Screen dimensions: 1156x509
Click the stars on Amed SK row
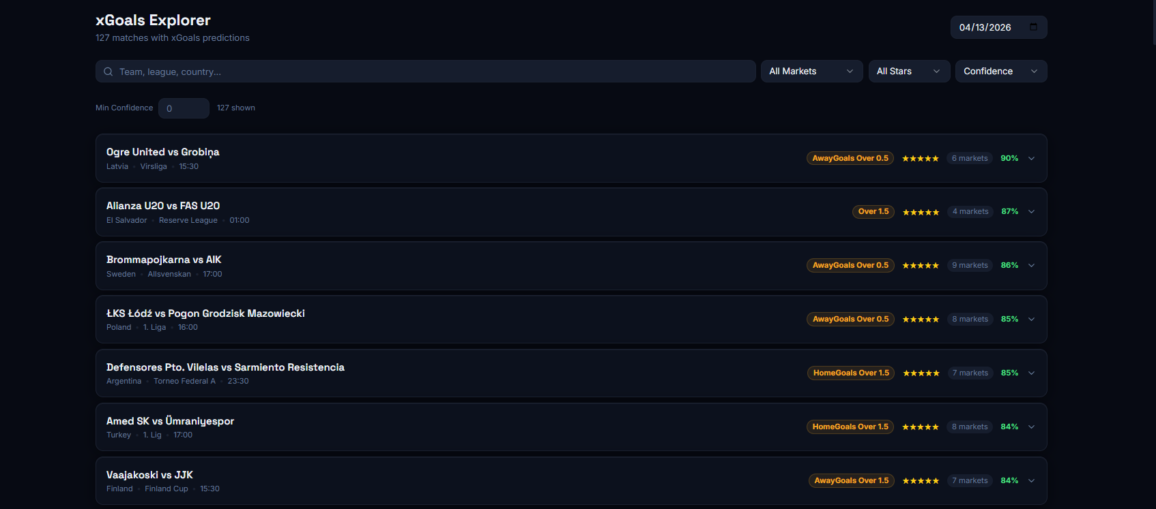[920, 427]
